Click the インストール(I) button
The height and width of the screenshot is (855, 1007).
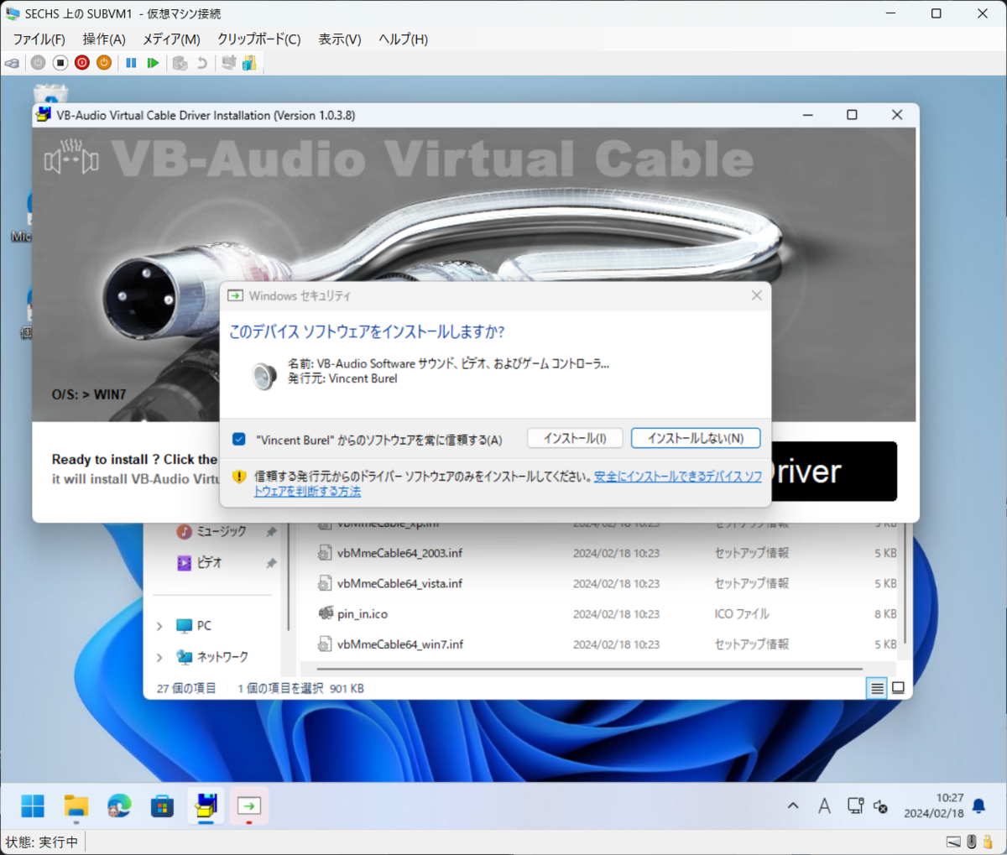575,438
